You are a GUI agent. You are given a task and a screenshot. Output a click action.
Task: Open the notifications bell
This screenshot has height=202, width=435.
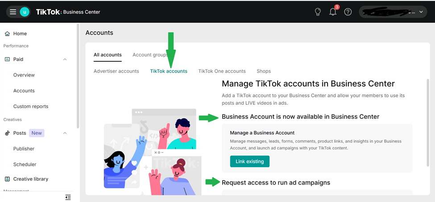[333, 12]
